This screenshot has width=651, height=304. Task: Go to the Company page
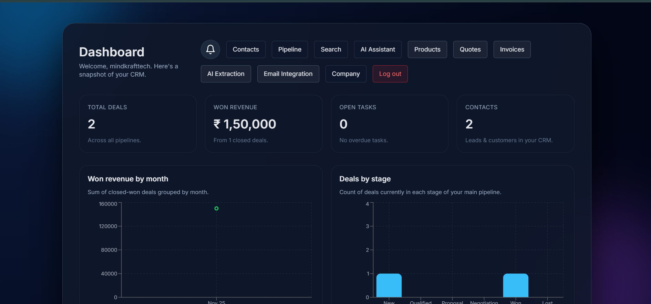[345, 74]
